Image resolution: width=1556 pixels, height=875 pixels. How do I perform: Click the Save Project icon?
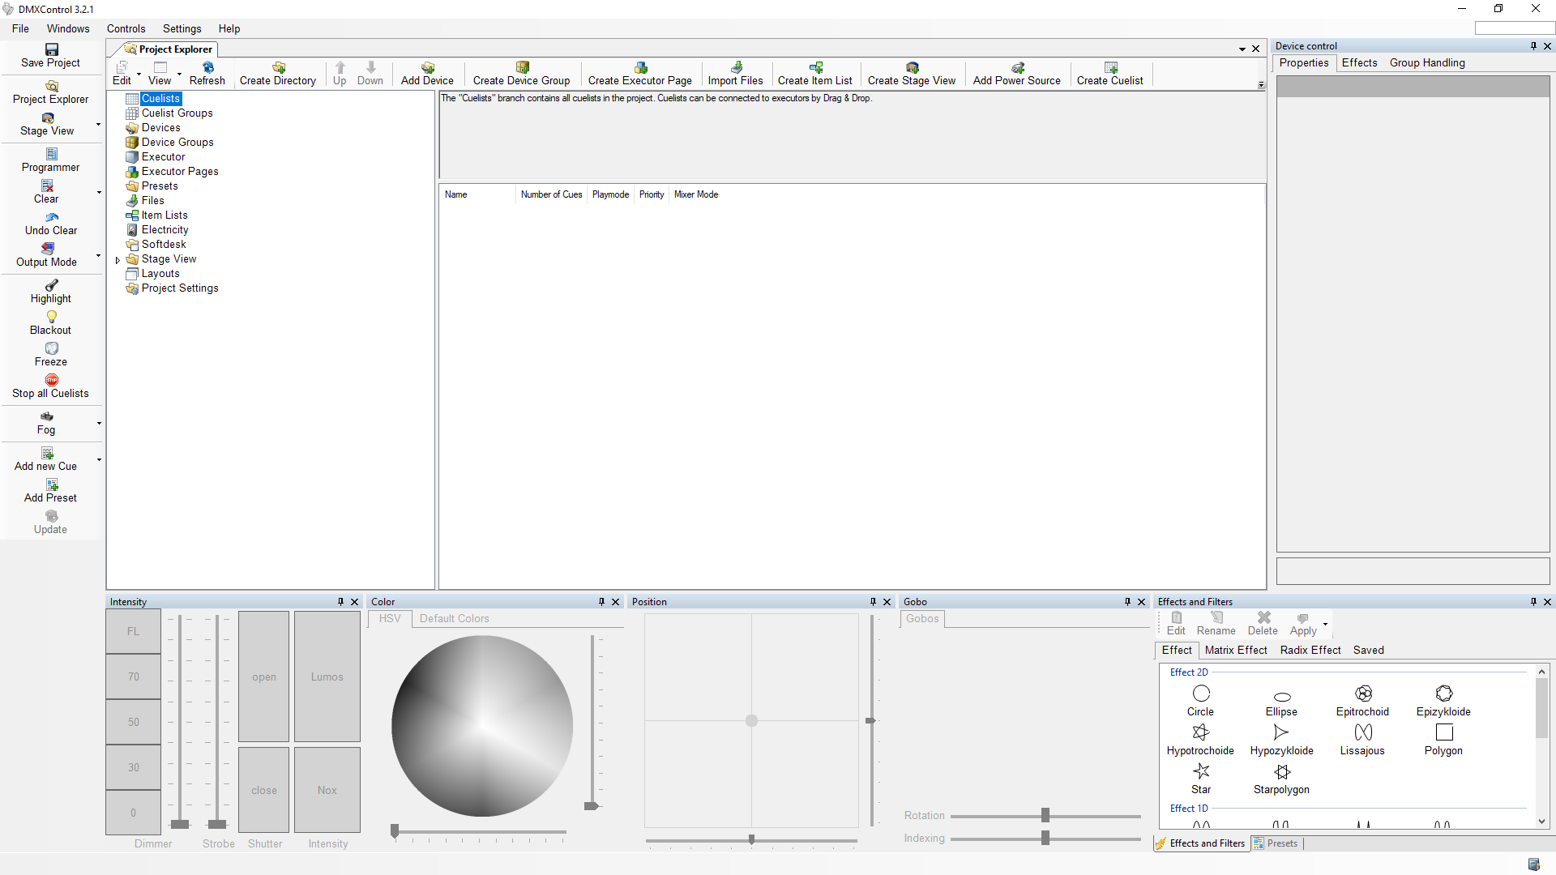(x=51, y=49)
